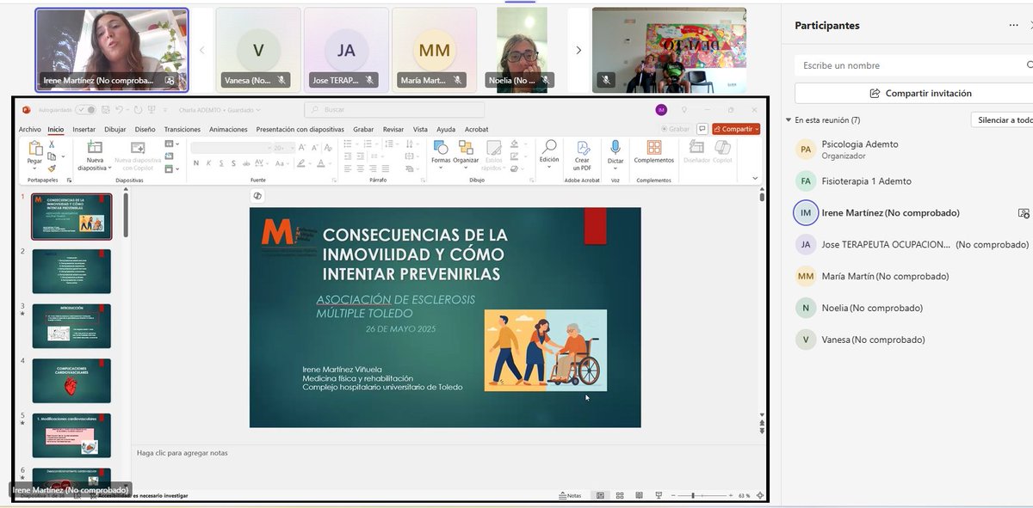Viewport: 1033px width, 508px height.
Task: Select slide 2 thumbnail
Action: tap(71, 272)
